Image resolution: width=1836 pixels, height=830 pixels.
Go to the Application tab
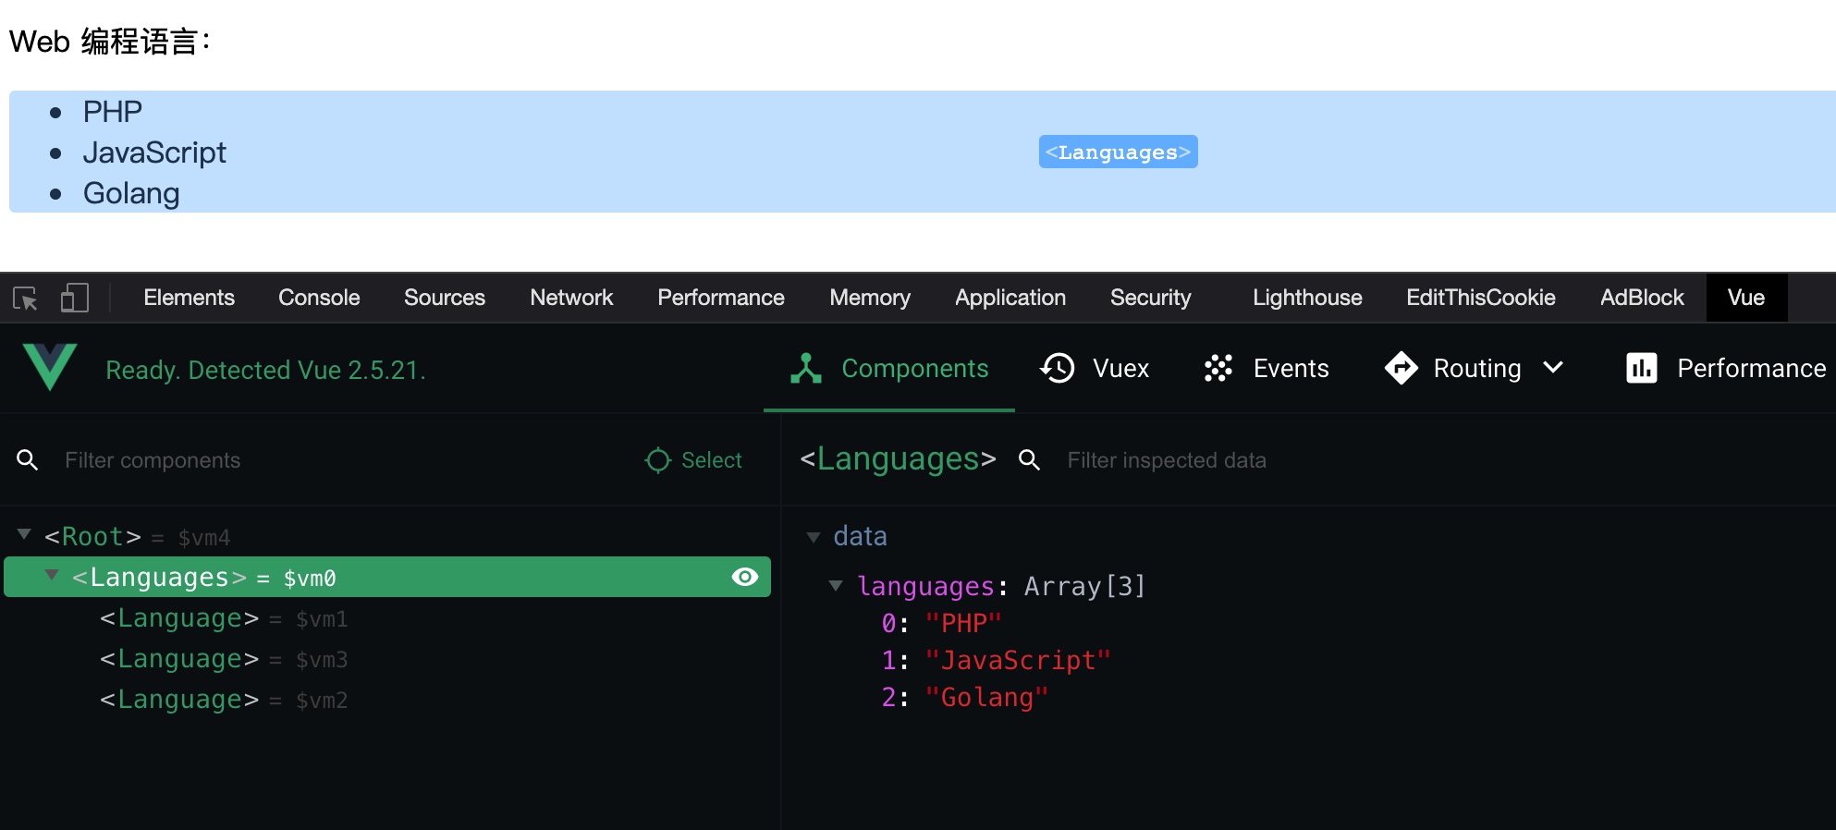(1010, 298)
